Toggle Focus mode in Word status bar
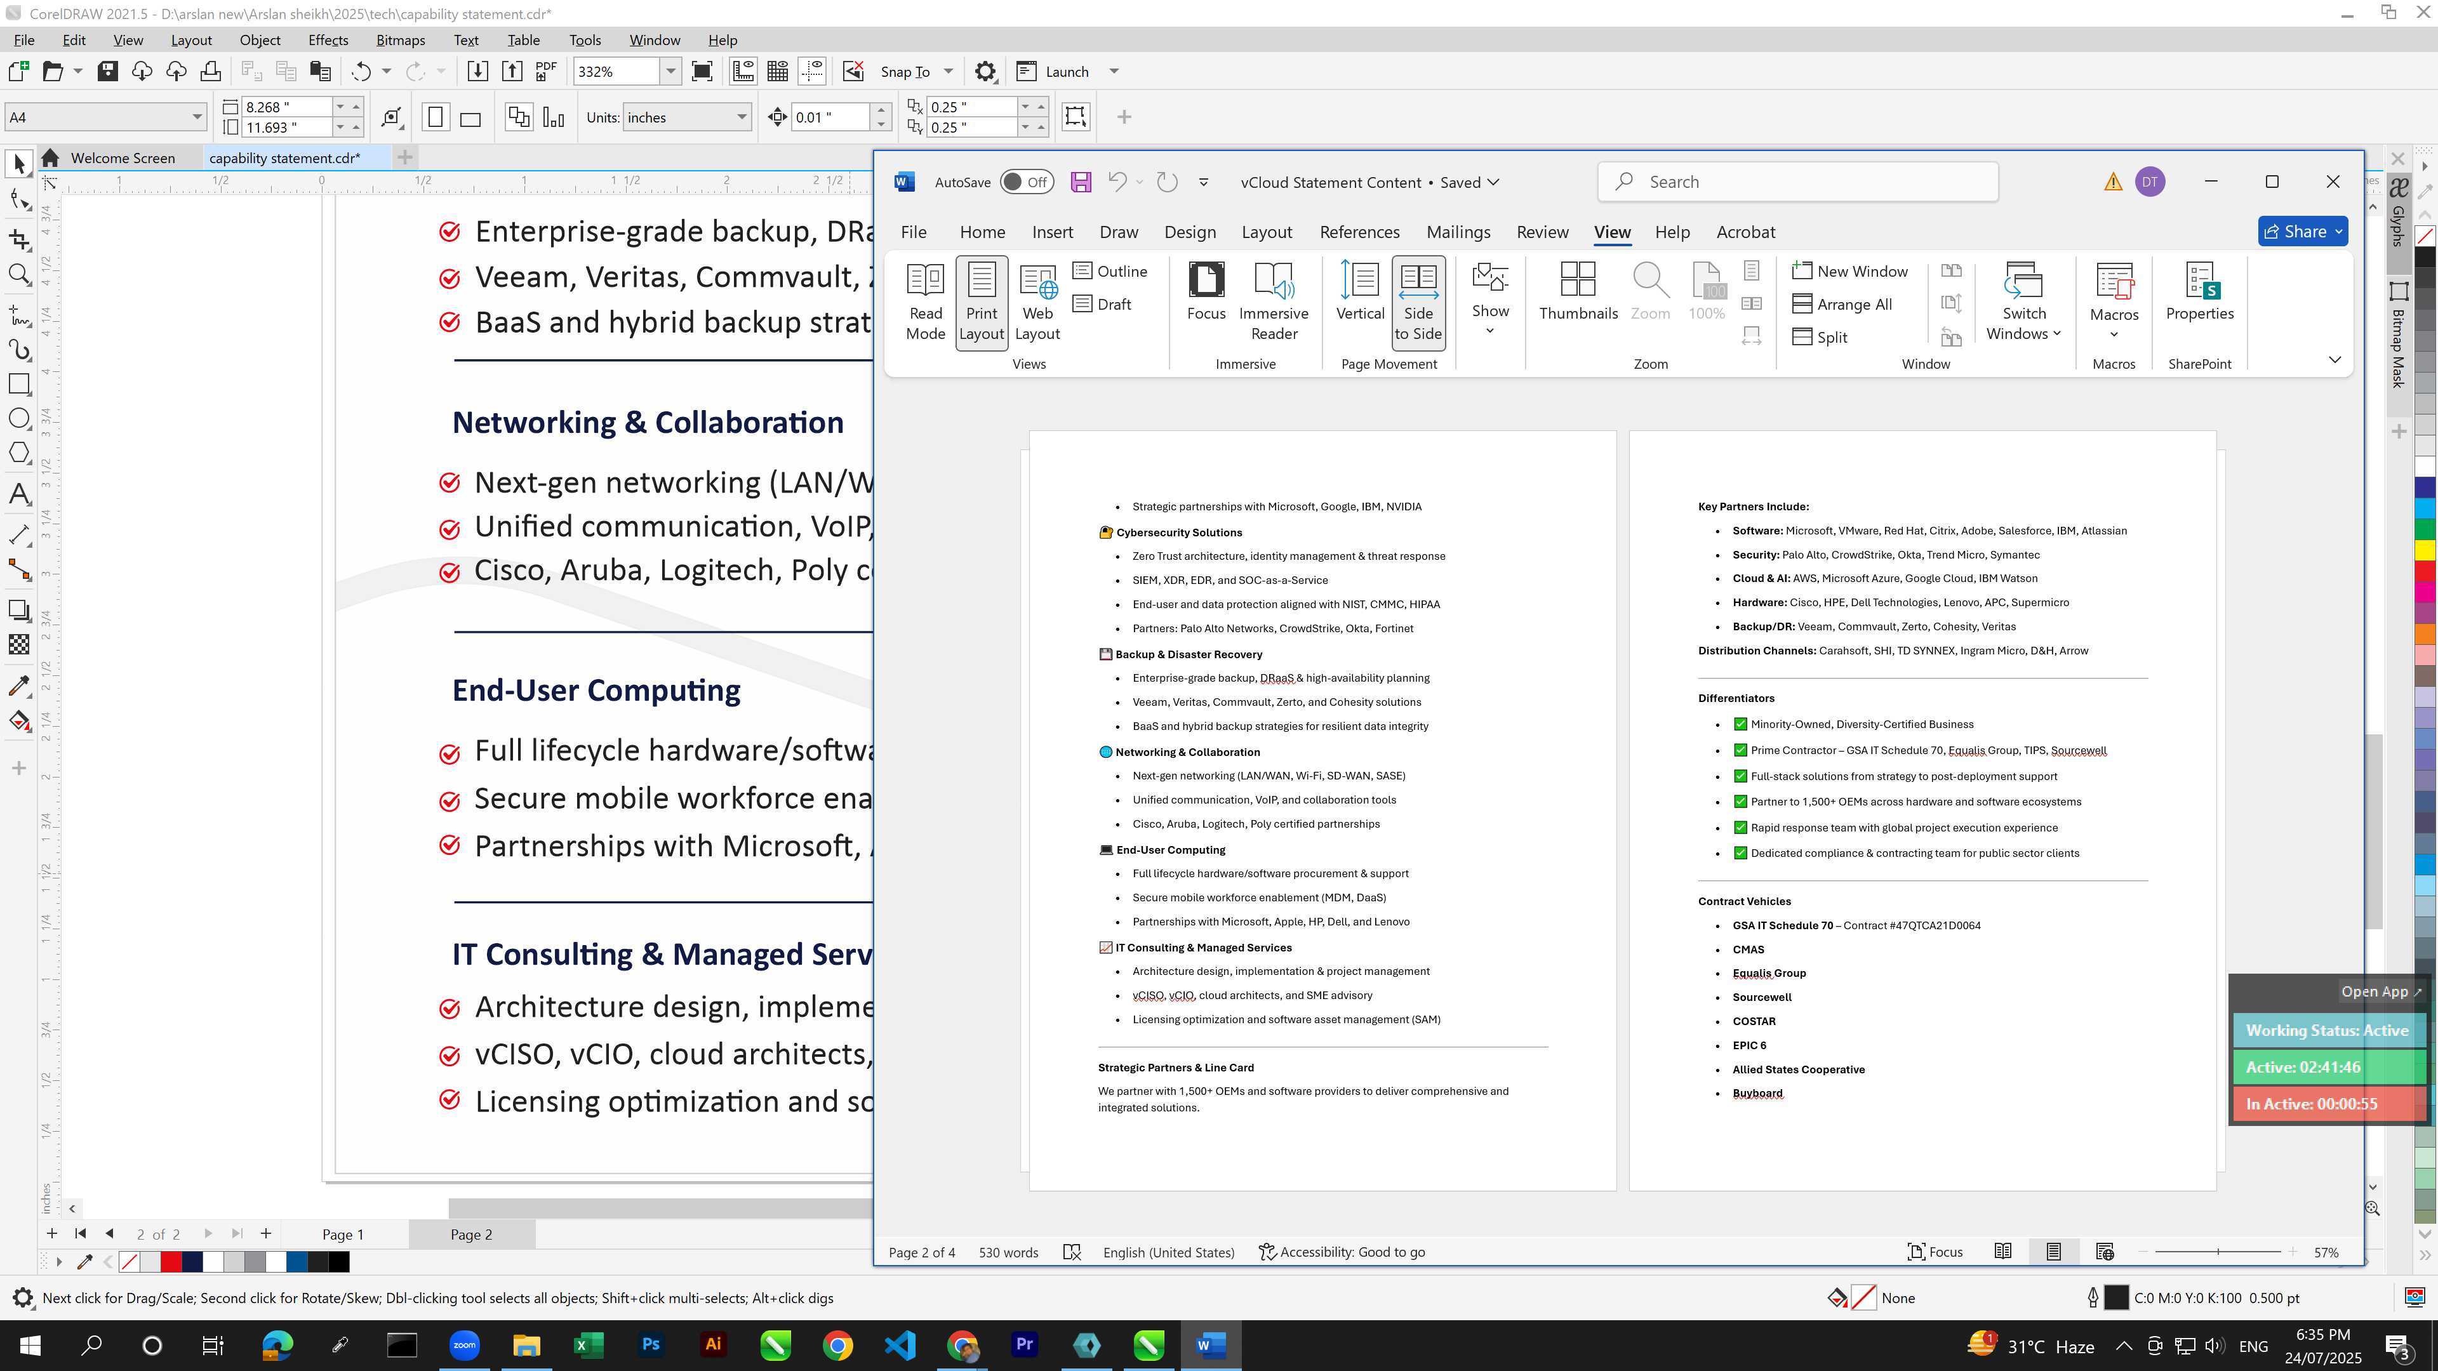The width and height of the screenshot is (2438, 1371). 1935,1252
